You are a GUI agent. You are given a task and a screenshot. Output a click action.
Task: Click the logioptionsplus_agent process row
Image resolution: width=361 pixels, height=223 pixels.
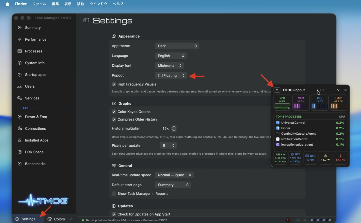tap(310, 145)
